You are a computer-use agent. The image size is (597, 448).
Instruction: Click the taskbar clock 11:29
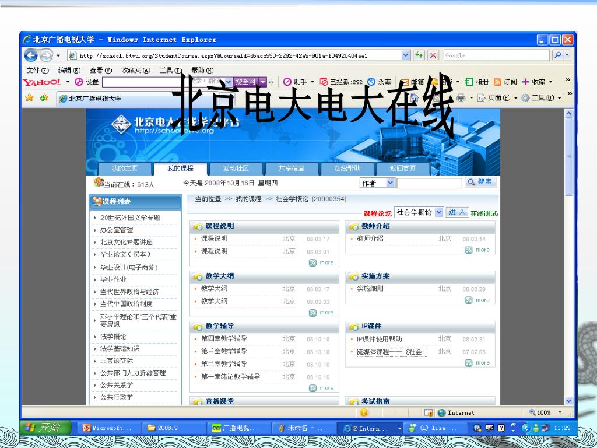[x=562, y=428]
